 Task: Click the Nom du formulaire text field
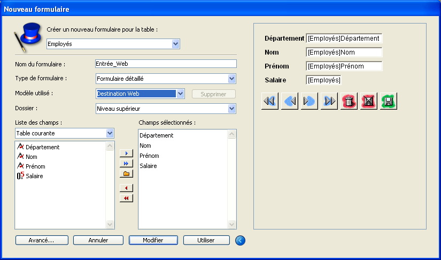click(x=165, y=64)
